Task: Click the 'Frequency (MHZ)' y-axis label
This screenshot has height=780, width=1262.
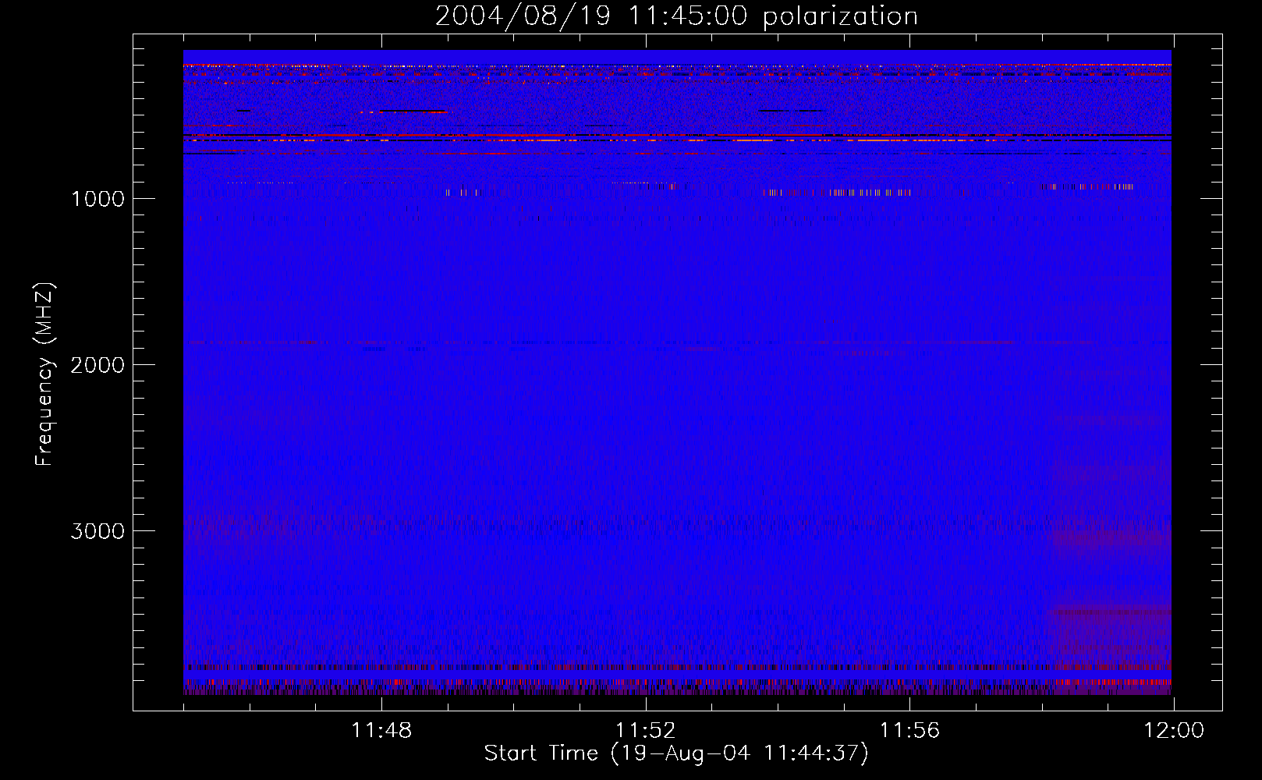Action: point(44,374)
